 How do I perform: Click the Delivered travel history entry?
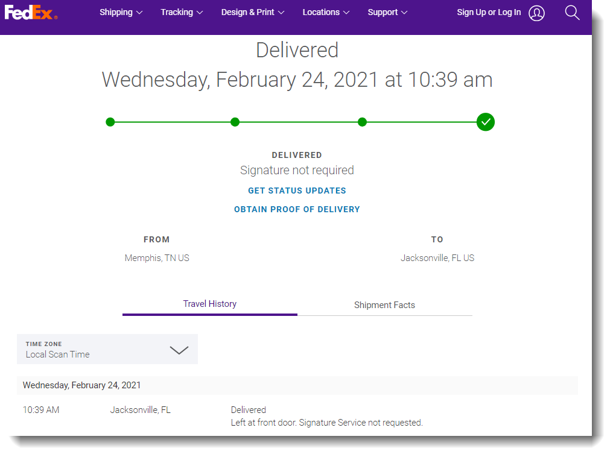[x=249, y=410]
